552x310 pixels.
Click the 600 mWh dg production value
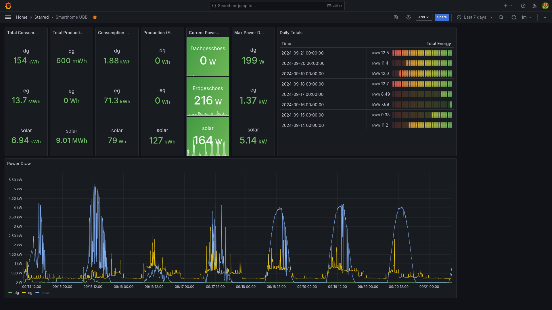tap(72, 61)
